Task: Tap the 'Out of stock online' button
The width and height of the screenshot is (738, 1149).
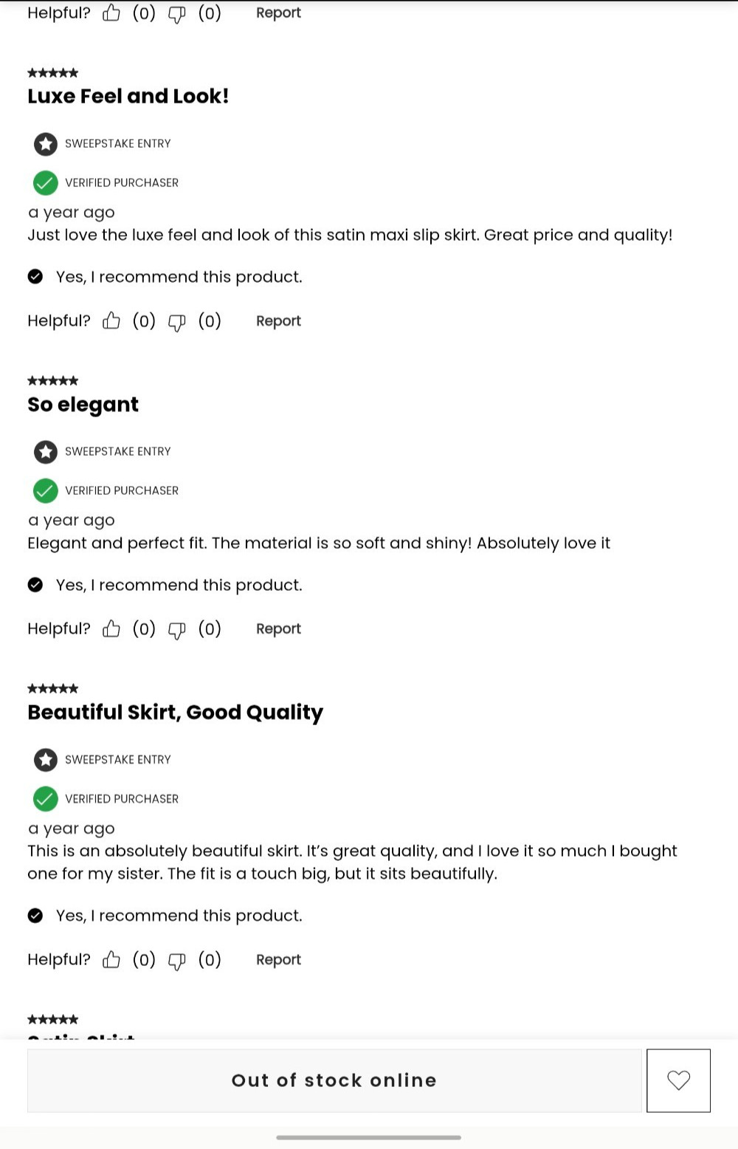Action: [334, 1080]
